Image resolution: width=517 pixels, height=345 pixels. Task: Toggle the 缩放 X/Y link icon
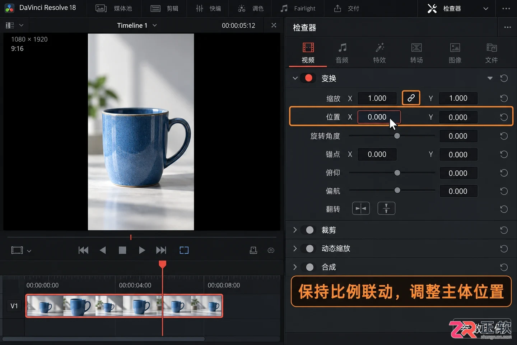click(x=411, y=98)
